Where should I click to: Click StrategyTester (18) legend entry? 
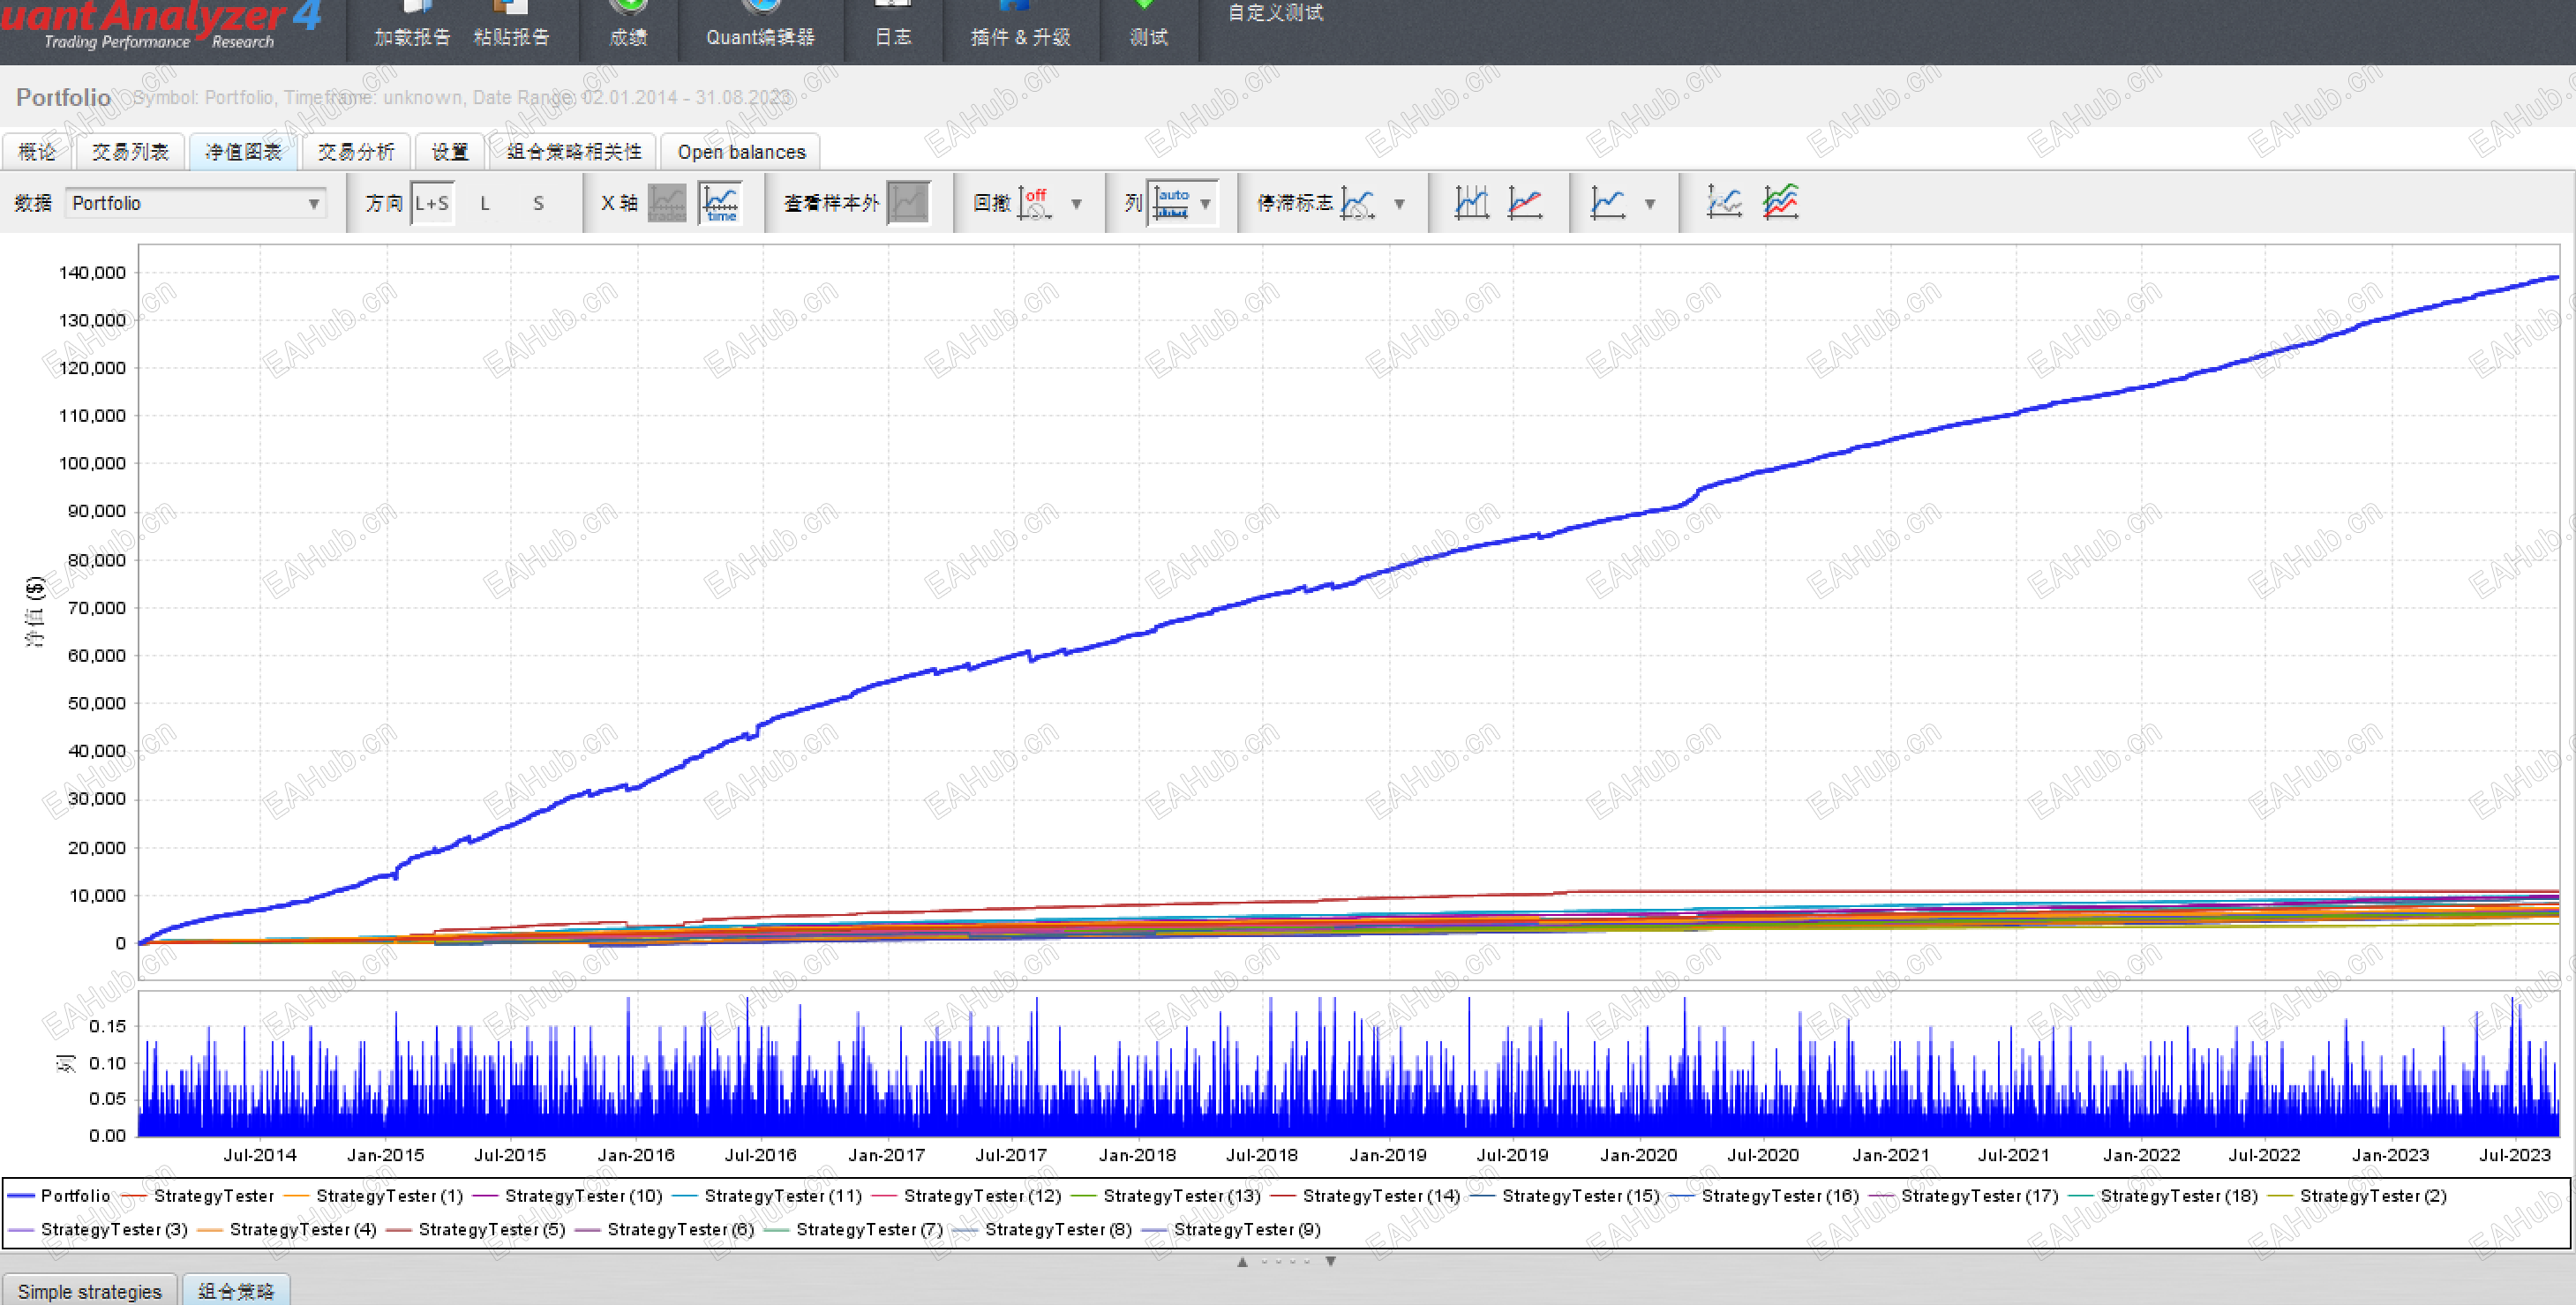click(2163, 1196)
